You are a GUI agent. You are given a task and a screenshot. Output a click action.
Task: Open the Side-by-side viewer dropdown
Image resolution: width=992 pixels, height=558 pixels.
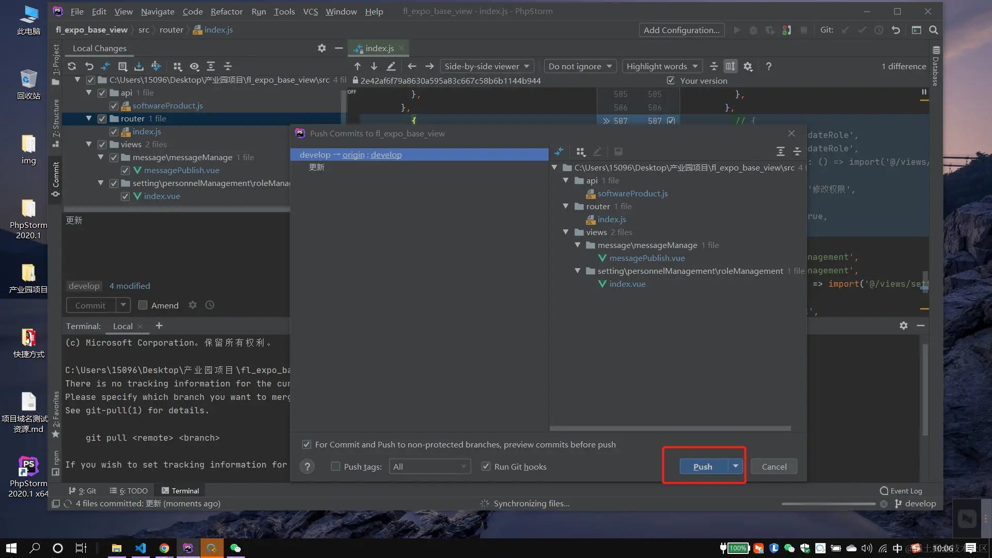[486, 66]
